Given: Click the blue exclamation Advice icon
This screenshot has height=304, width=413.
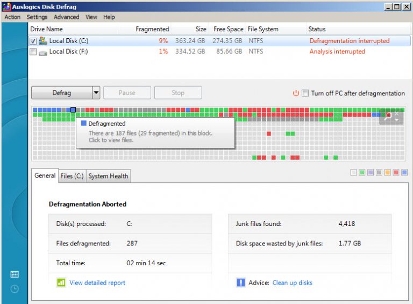Looking at the screenshot, I should point(241,282).
